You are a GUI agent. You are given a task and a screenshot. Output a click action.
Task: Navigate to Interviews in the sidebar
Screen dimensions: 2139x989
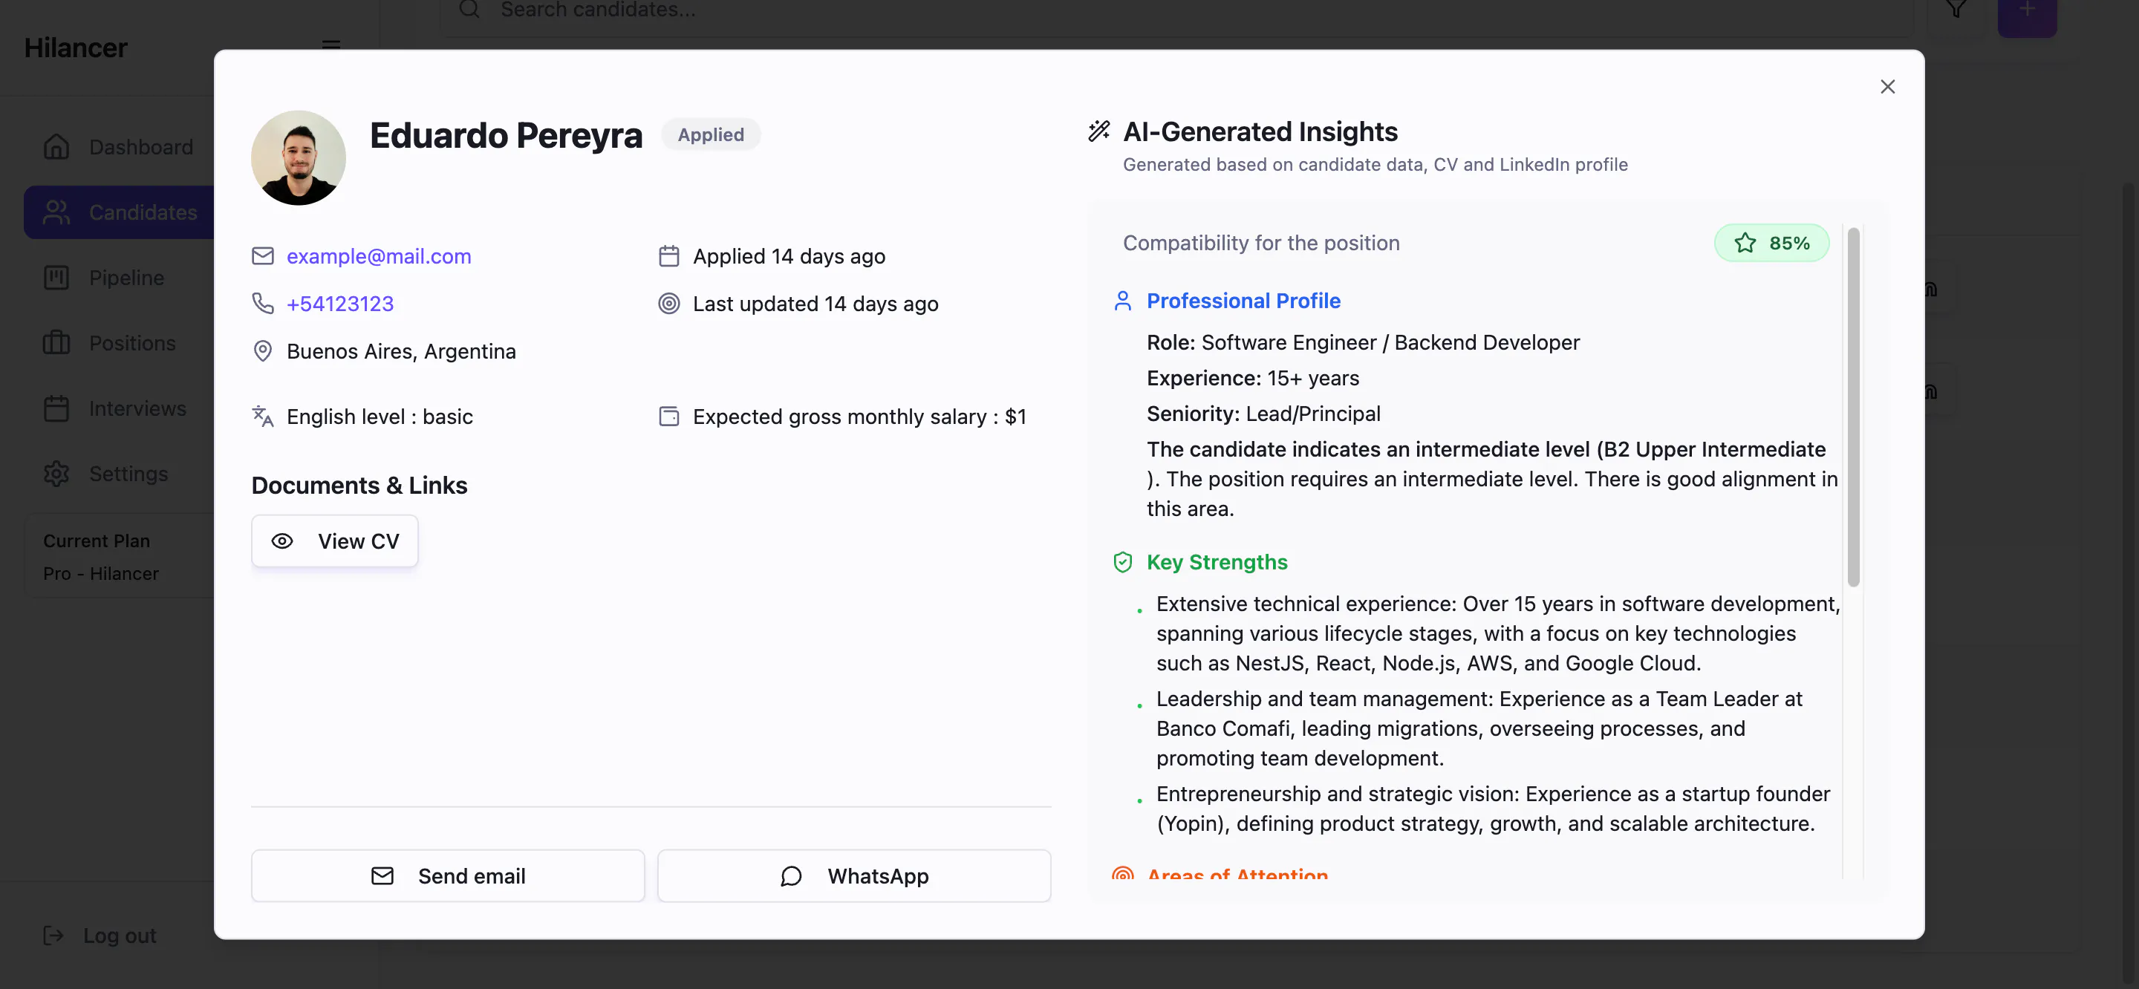119,408
